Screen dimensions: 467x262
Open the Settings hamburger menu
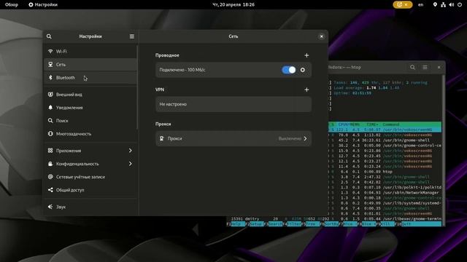(x=132, y=36)
